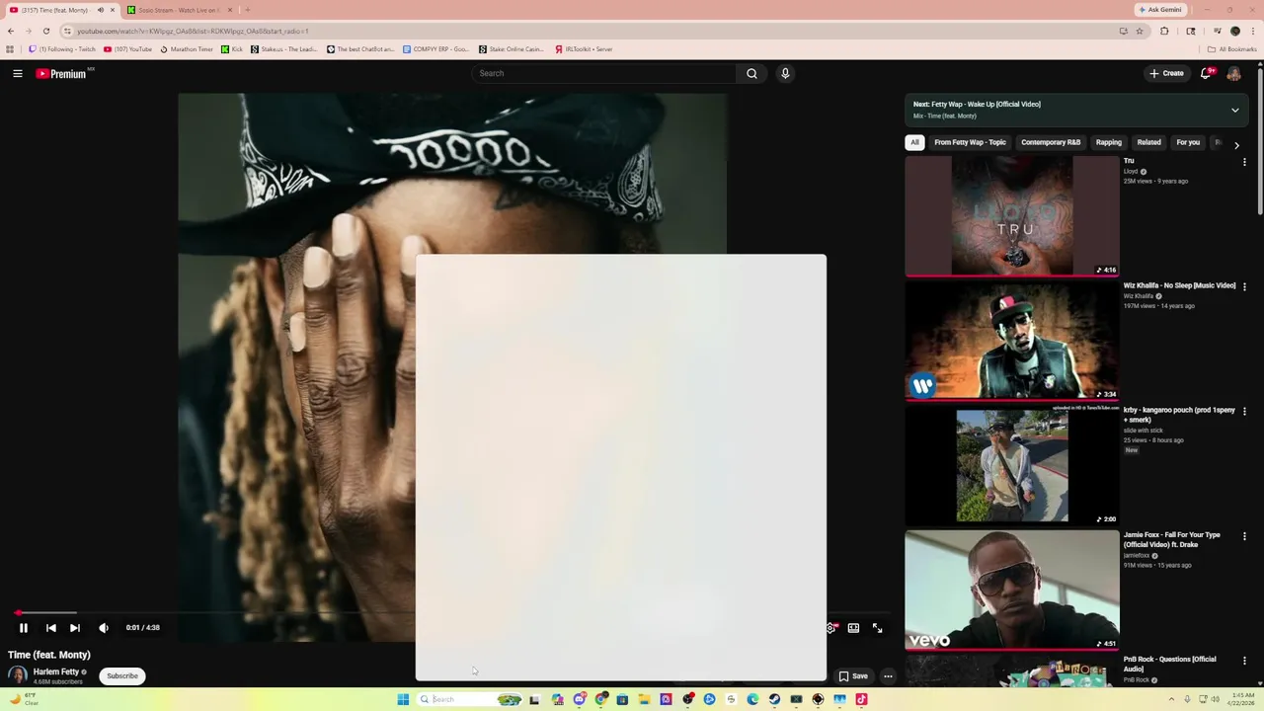Open Wiz Khalifa No Sleep thumbnail
Viewport: 1264px width, 711px height.
[1012, 341]
